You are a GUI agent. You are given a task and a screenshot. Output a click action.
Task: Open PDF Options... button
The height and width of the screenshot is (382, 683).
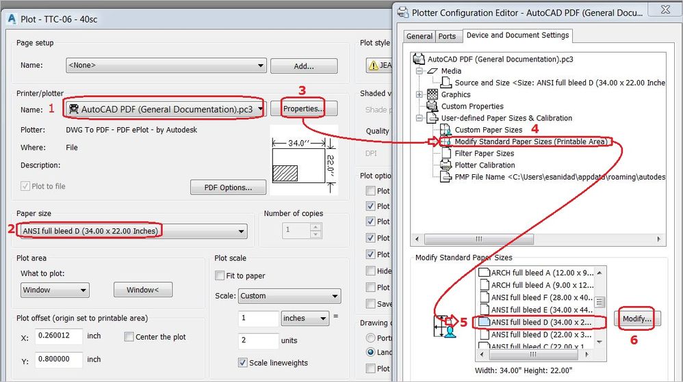coord(229,187)
